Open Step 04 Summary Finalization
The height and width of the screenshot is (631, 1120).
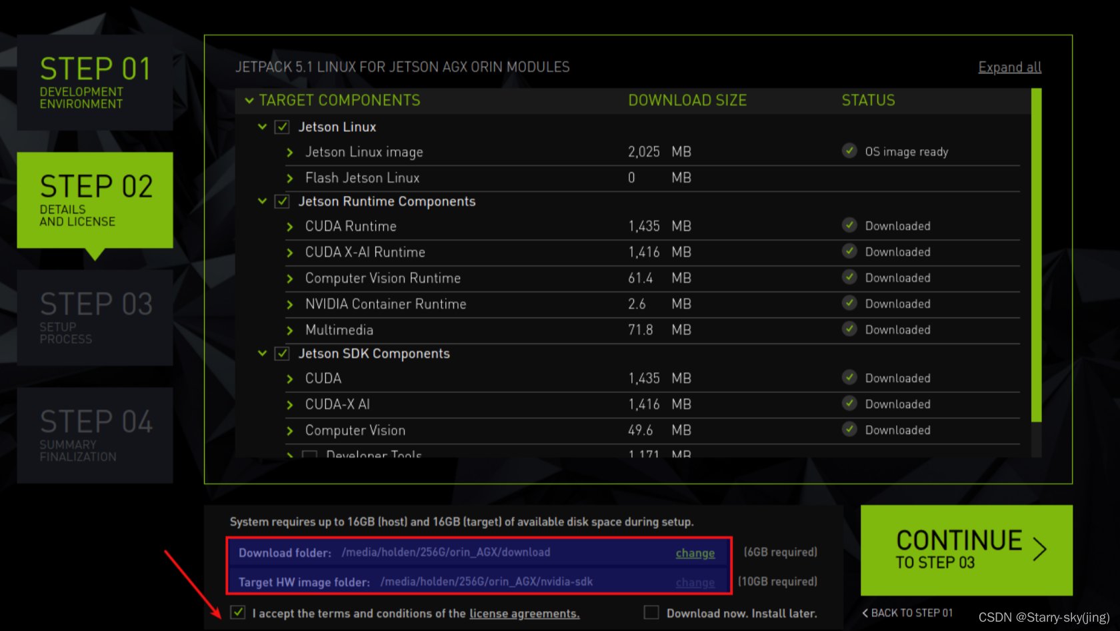95,435
